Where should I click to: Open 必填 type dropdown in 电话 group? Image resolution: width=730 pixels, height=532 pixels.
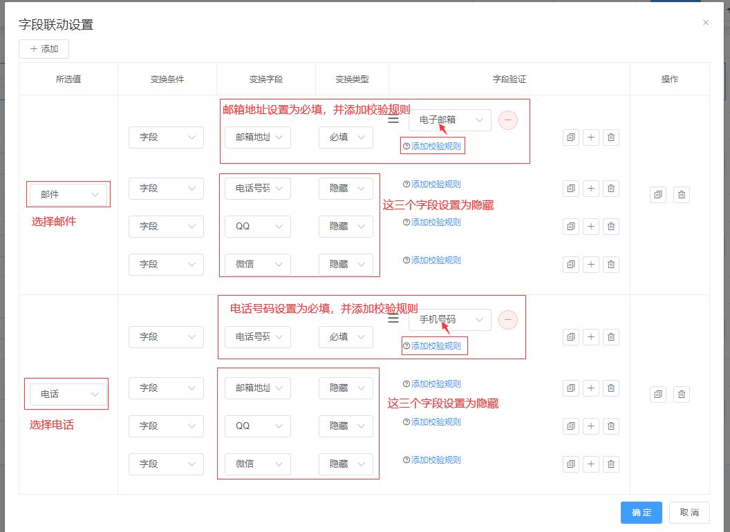346,337
